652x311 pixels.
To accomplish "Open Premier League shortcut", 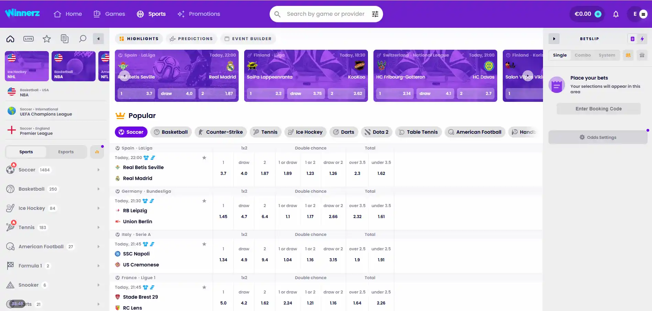I will (56, 131).
